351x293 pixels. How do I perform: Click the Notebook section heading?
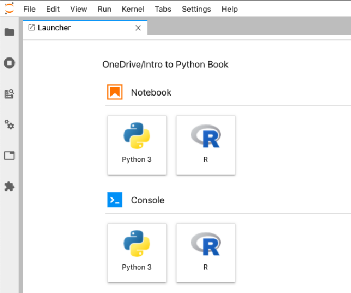151,93
